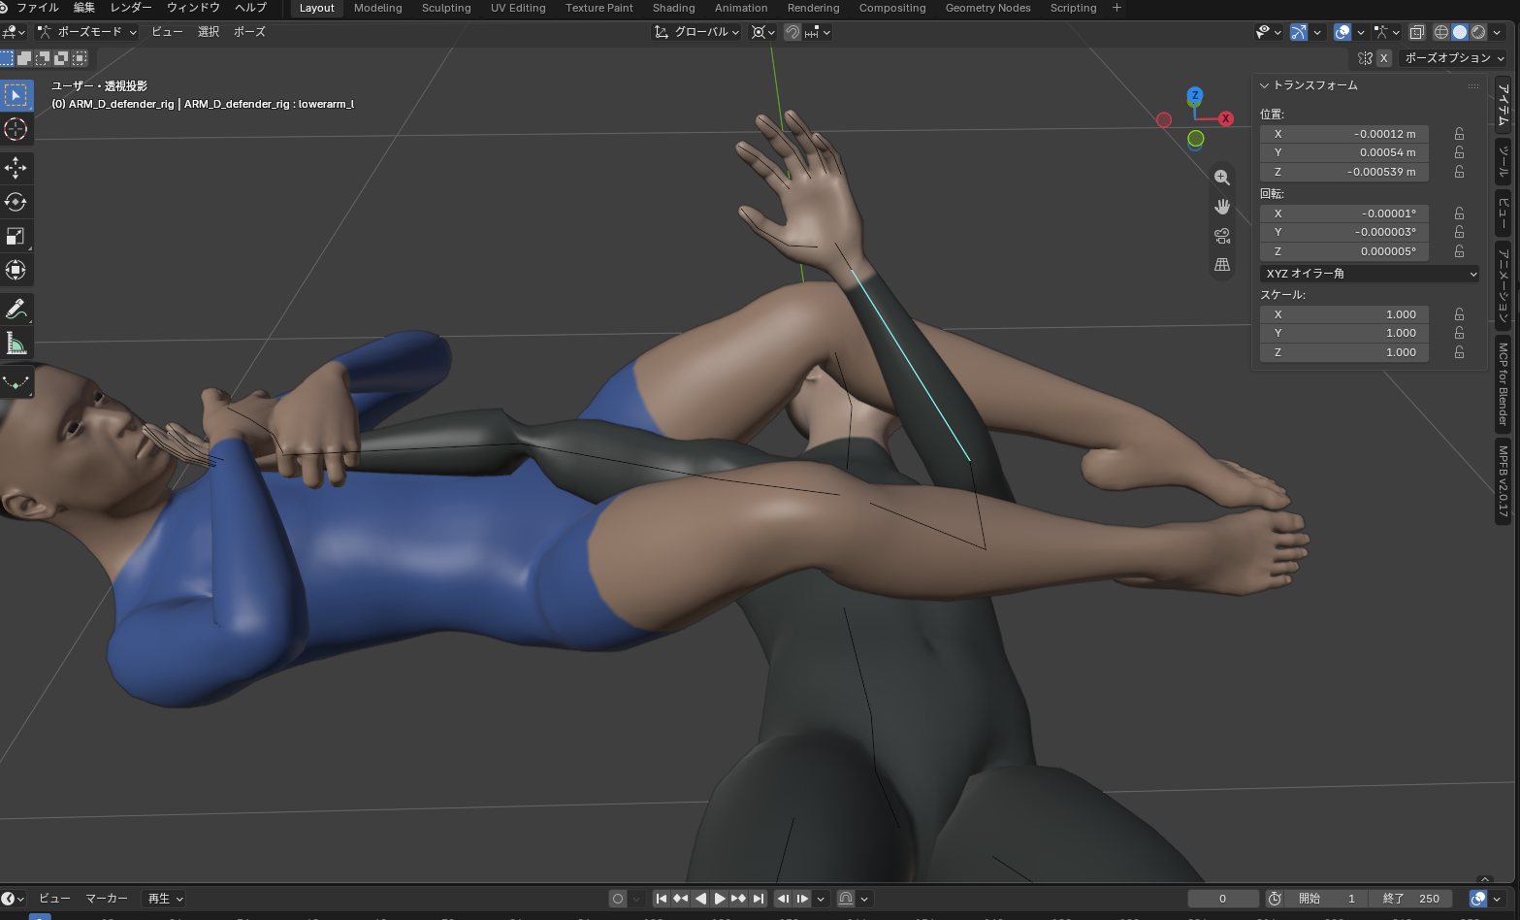This screenshot has width=1520, height=920.
Task: Select the Measure ruler tool
Action: 16,344
